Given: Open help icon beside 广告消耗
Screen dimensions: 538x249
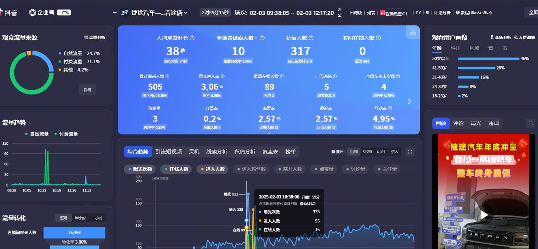Looking at the screenshot, I should [335, 77].
